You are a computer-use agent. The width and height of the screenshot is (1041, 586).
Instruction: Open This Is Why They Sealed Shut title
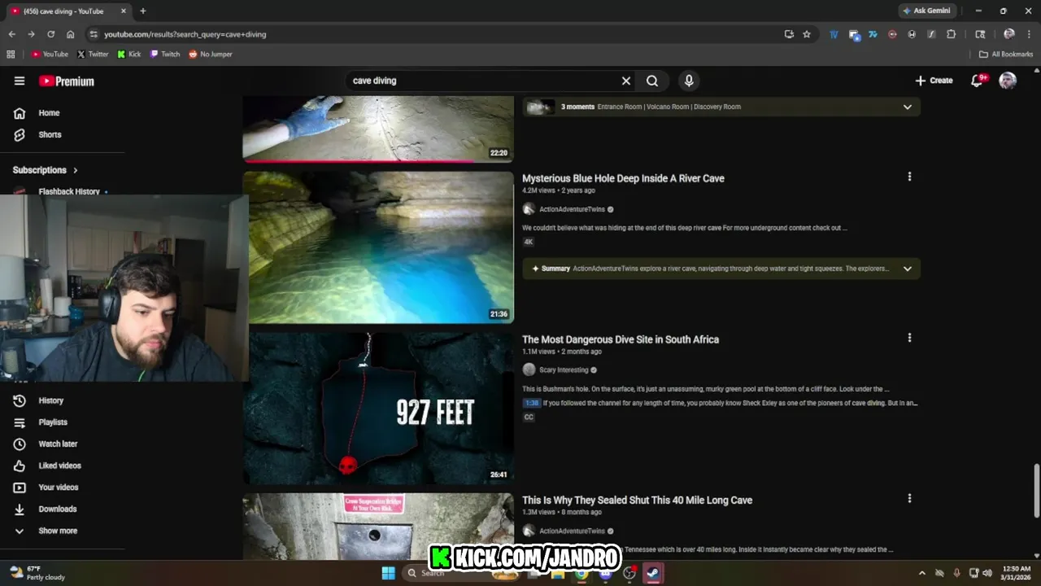[x=637, y=500]
